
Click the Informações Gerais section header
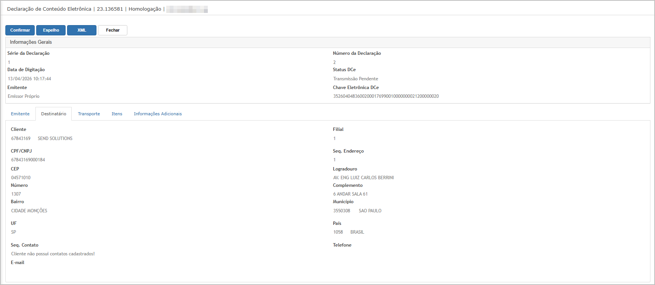point(327,42)
